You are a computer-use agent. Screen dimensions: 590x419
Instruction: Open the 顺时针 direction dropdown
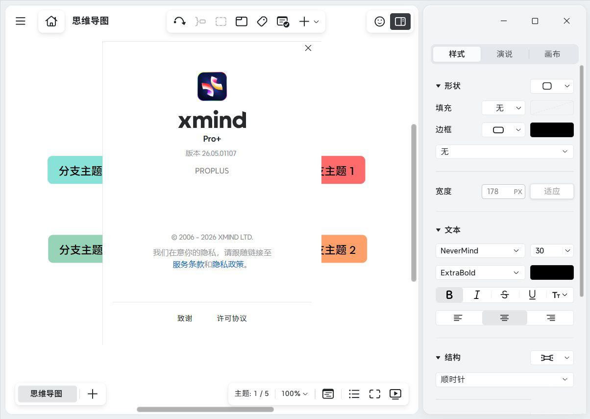point(504,380)
